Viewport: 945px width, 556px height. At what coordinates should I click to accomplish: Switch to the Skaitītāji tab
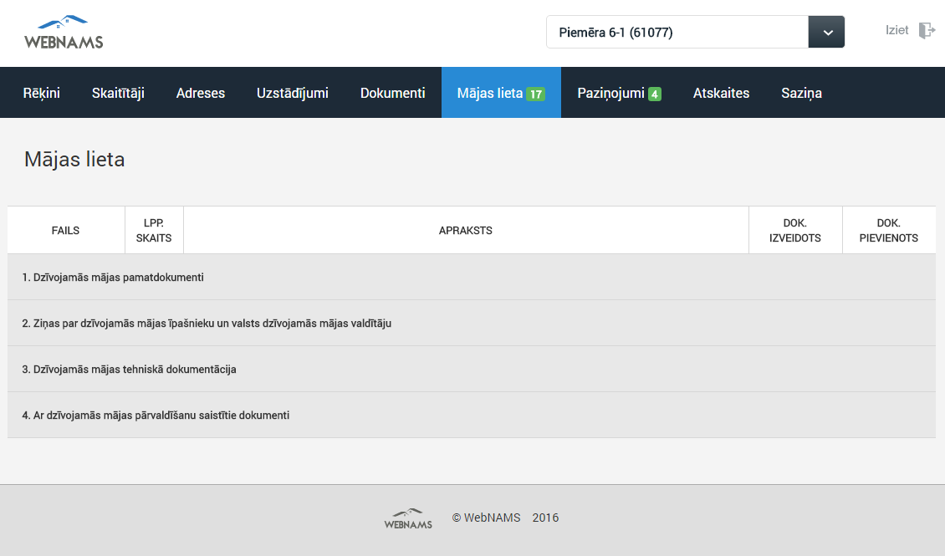(118, 93)
